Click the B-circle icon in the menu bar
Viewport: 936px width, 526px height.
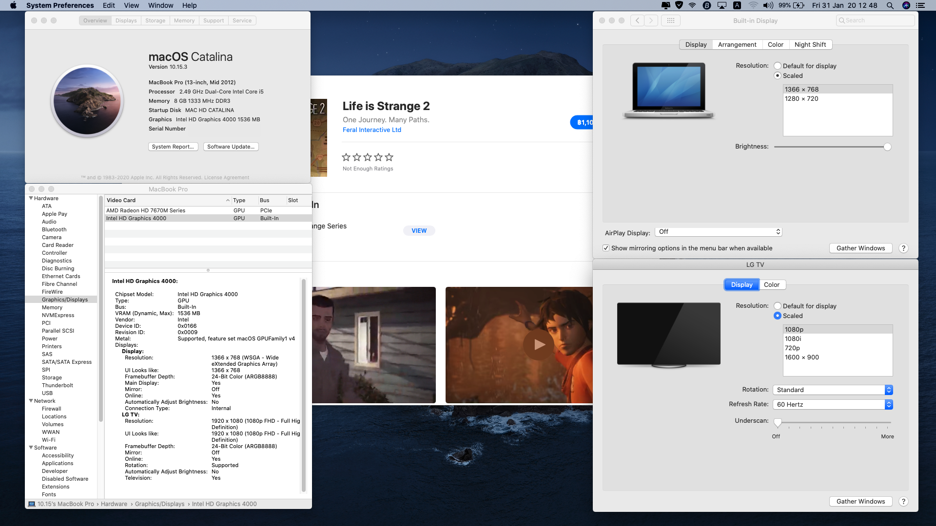click(707, 5)
